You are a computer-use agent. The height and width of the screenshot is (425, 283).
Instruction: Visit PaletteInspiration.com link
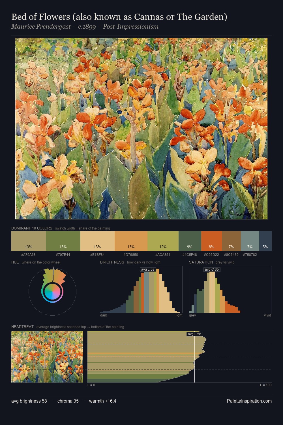tap(249, 401)
